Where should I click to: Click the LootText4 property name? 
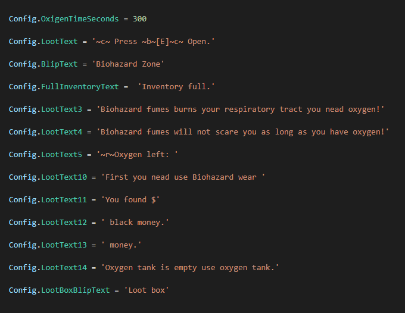(x=61, y=132)
